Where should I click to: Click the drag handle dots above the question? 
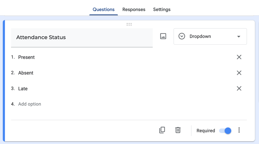point(129,25)
